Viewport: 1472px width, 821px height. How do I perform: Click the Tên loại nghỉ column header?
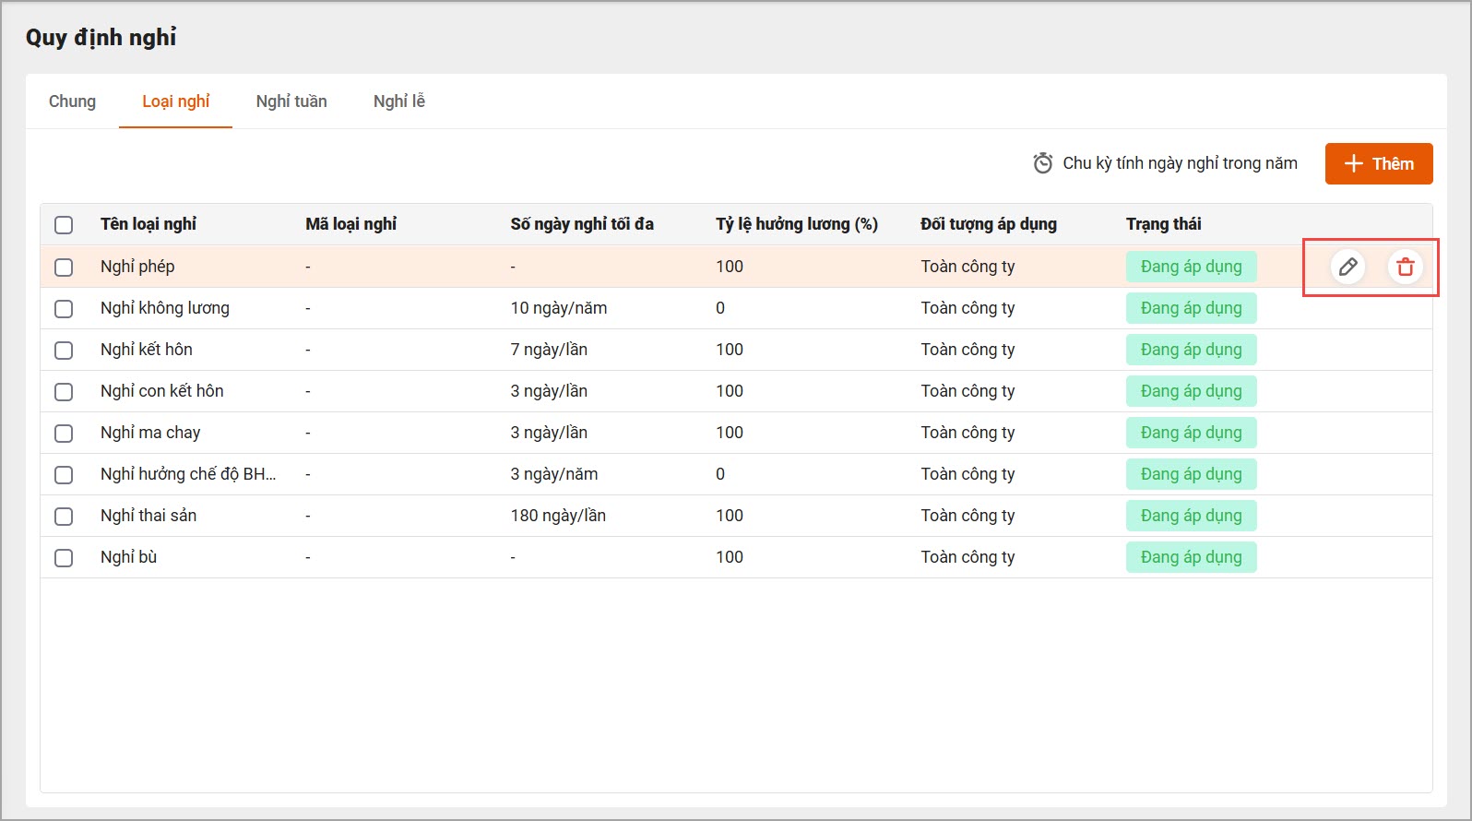pyautogui.click(x=148, y=224)
